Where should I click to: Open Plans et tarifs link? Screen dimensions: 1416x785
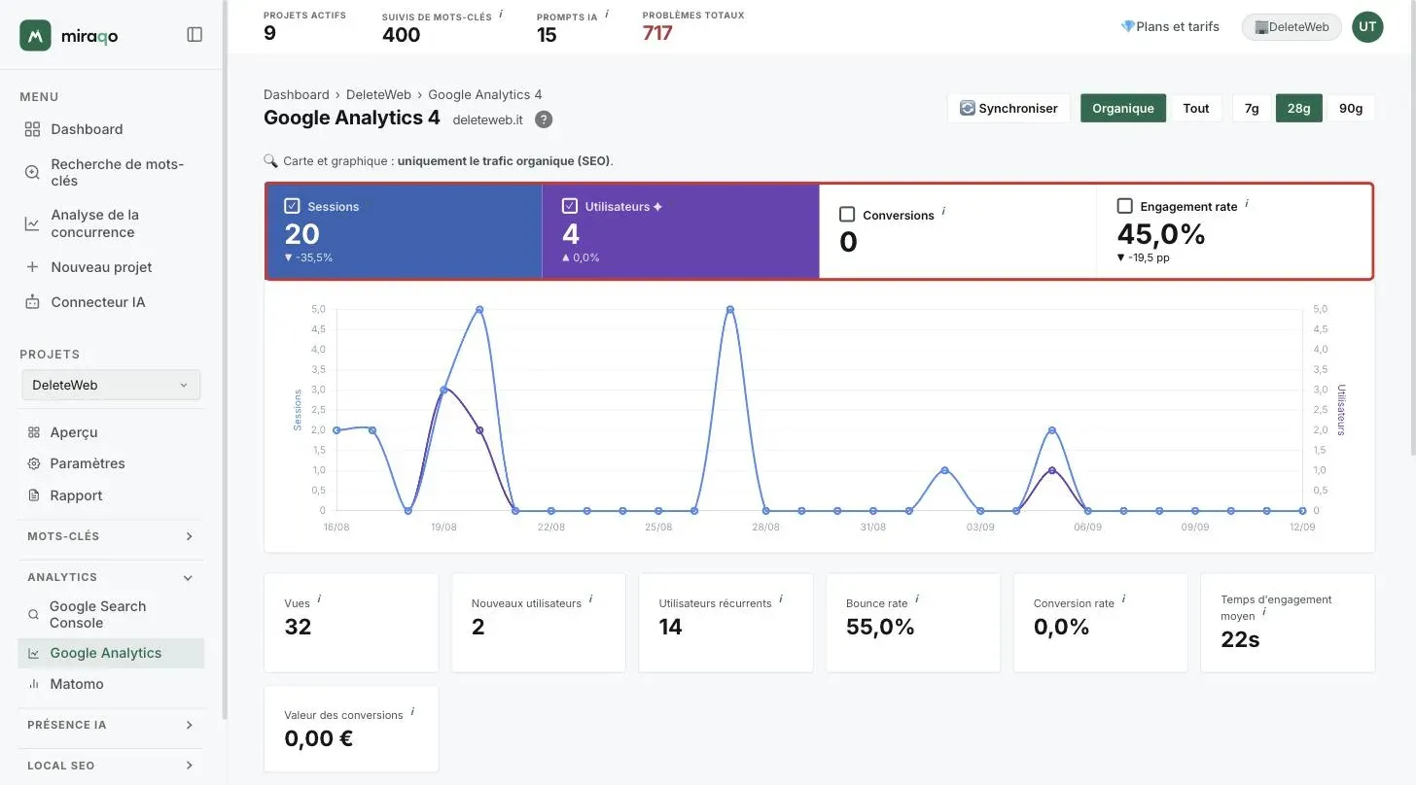(1170, 27)
